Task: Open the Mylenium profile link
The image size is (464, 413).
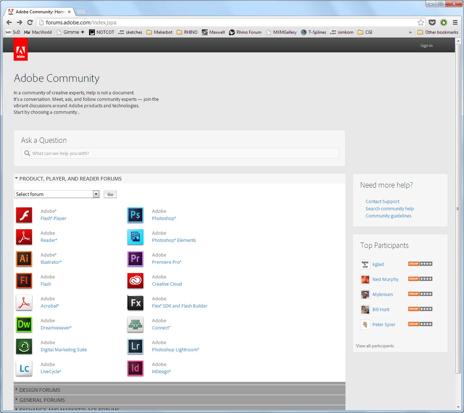Action: pyautogui.click(x=382, y=295)
